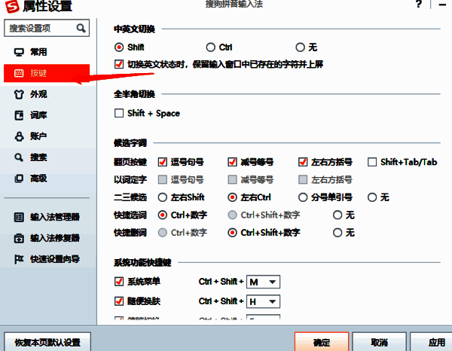
Task: Click the shirt icon for 外观
Action: (19, 94)
